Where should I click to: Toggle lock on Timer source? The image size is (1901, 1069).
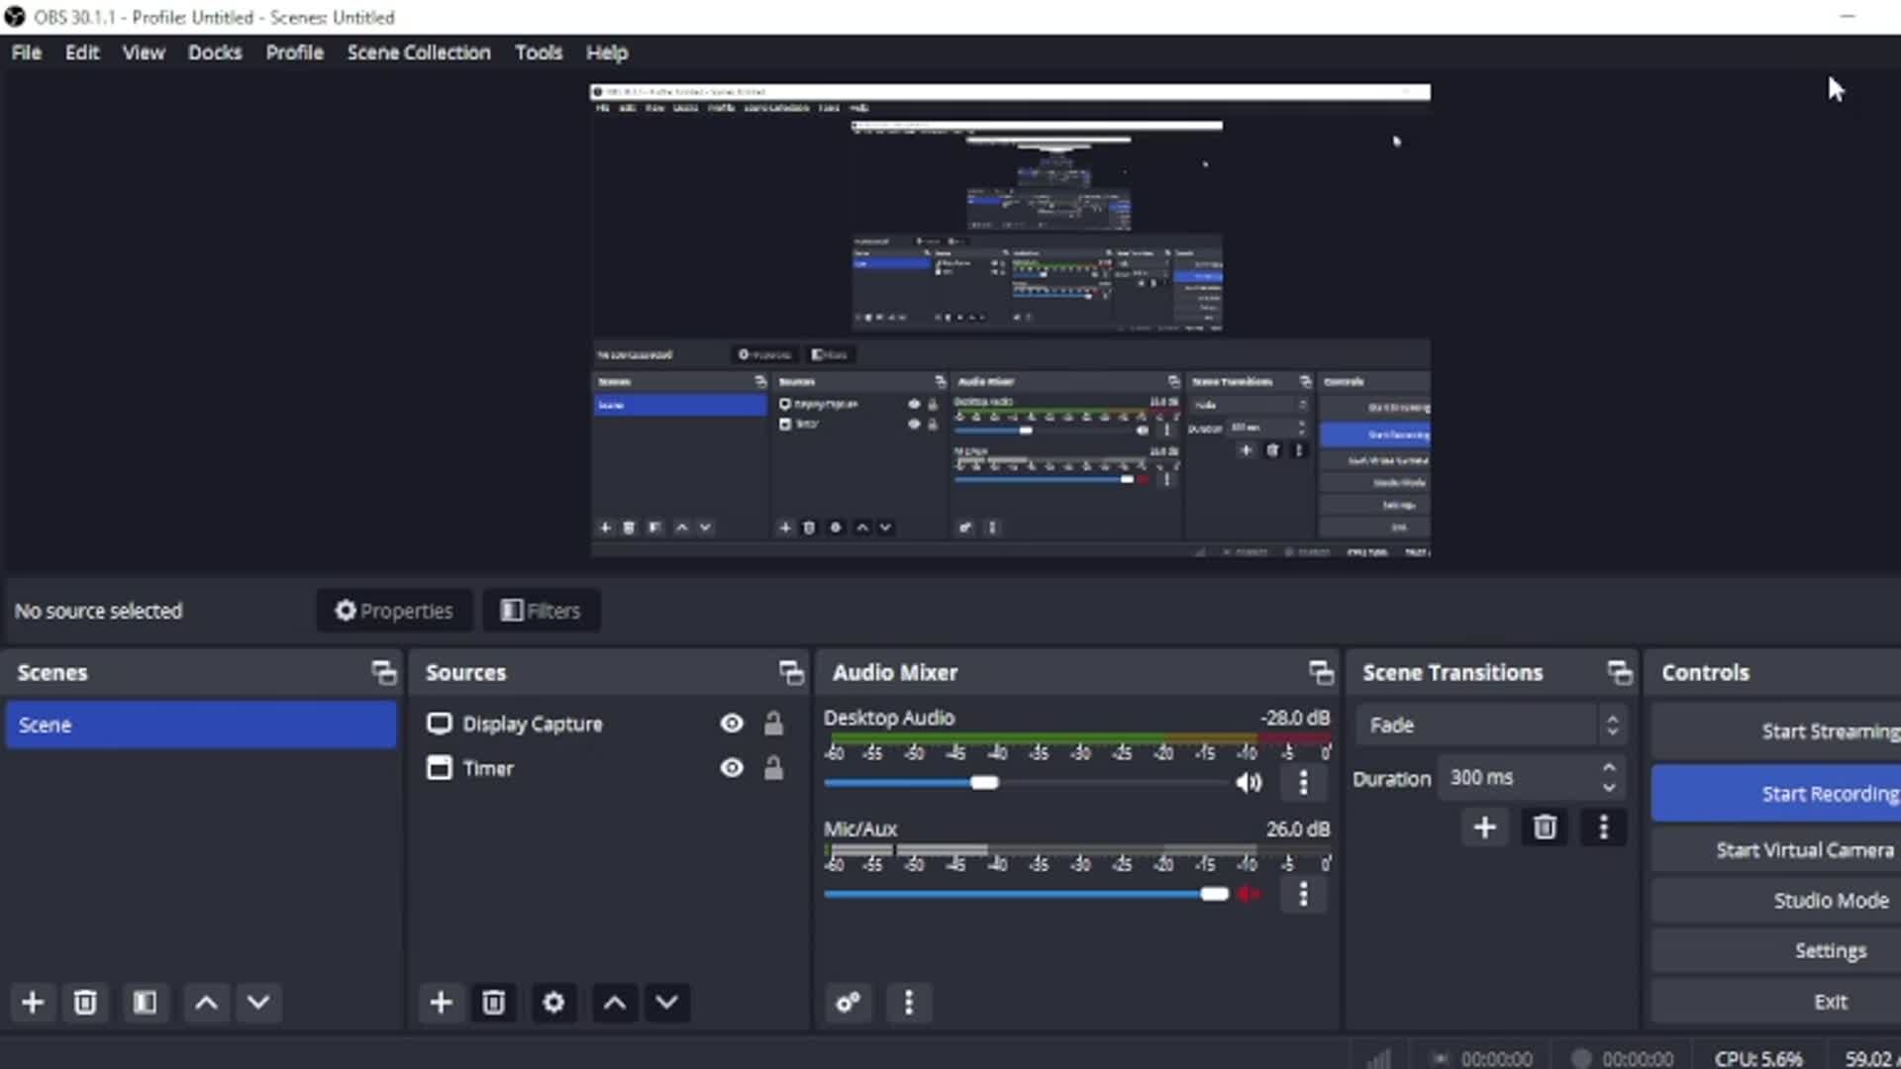click(773, 768)
